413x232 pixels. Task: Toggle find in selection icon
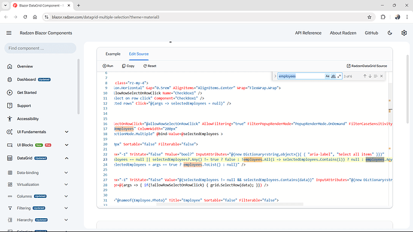click(x=376, y=77)
